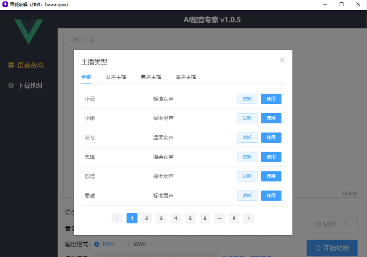
Task: Open page 3 in pagination
Action: pyautogui.click(x=161, y=218)
